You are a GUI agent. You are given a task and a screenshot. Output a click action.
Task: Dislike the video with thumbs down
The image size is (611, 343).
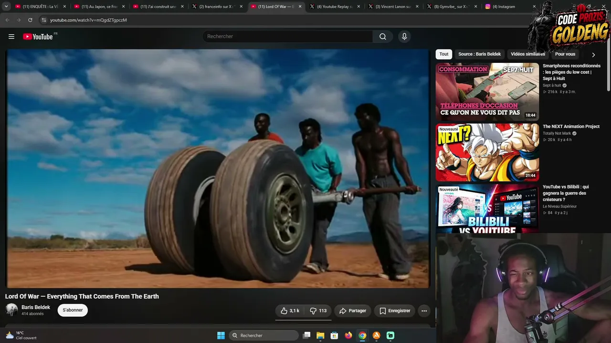tap(318, 311)
